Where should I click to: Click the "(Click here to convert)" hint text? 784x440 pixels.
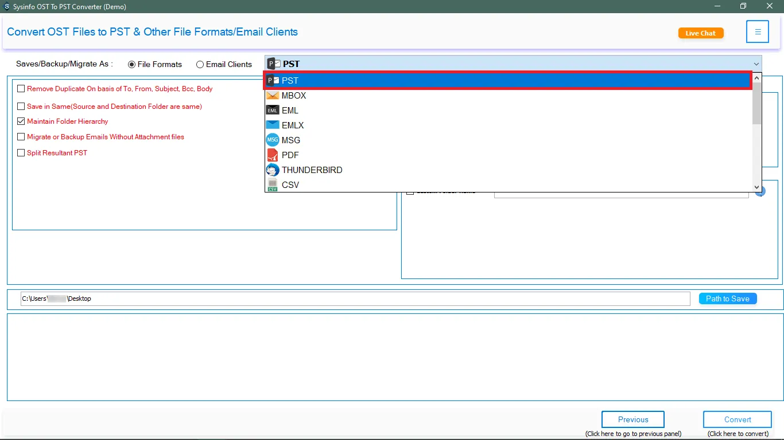738,434
